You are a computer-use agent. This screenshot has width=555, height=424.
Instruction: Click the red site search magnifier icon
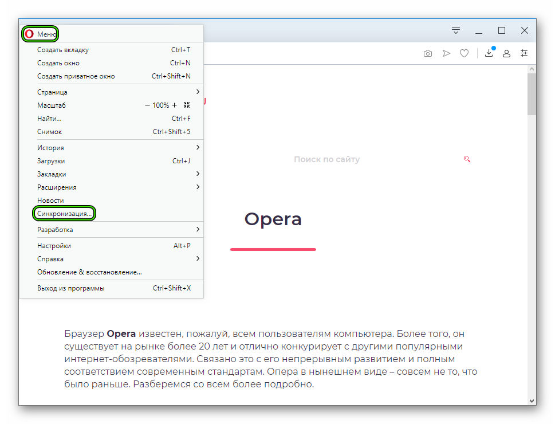coord(467,159)
